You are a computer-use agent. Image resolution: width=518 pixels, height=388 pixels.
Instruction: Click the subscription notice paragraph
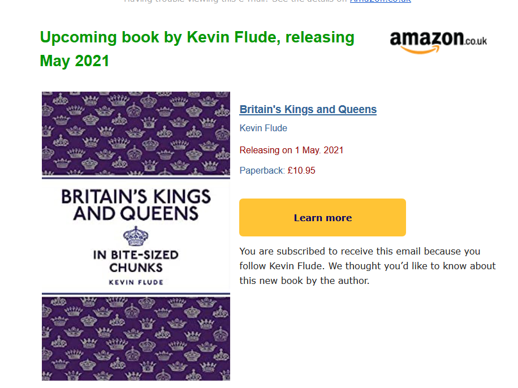pyautogui.click(x=368, y=266)
